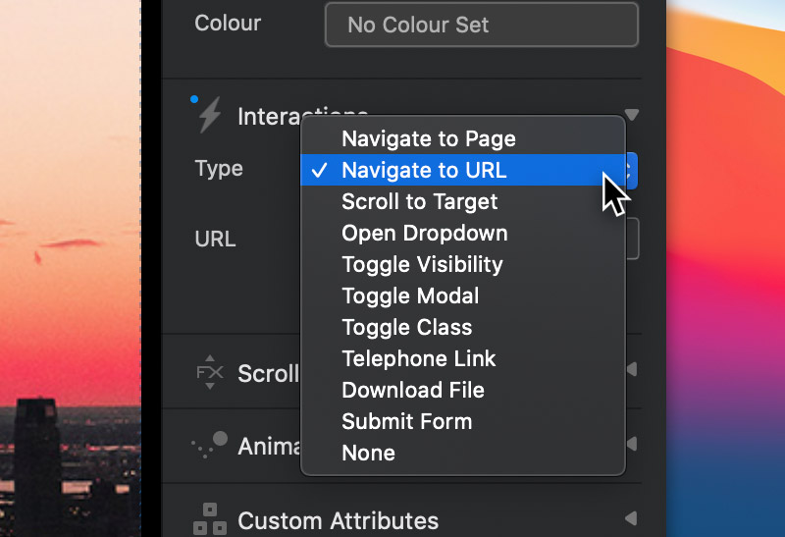
Task: Click the URL field label
Action: 215,239
